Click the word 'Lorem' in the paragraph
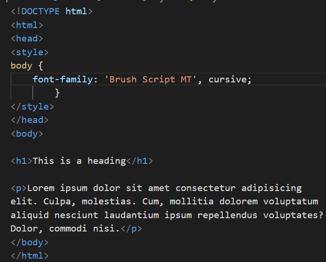Screen dimensions: 326x262 [x=41, y=188]
